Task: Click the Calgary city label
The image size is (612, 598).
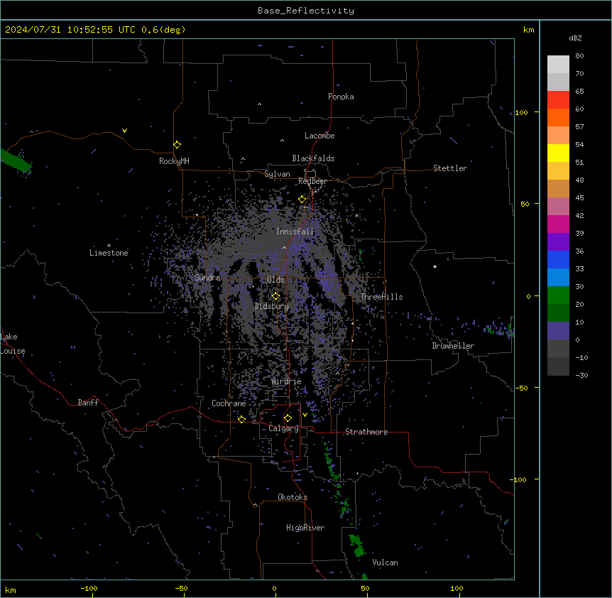Action: click(284, 428)
